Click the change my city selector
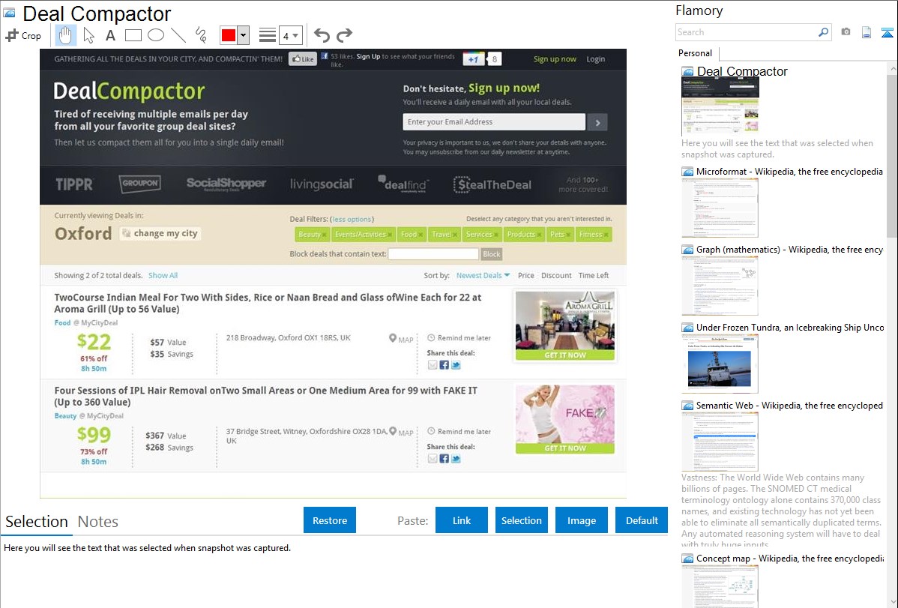 pos(160,233)
